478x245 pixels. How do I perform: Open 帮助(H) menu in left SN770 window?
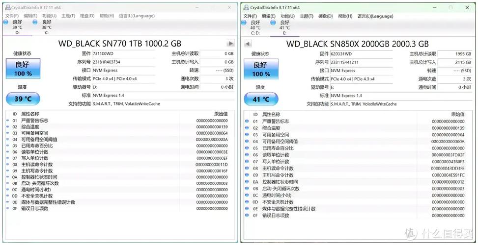click(107, 16)
